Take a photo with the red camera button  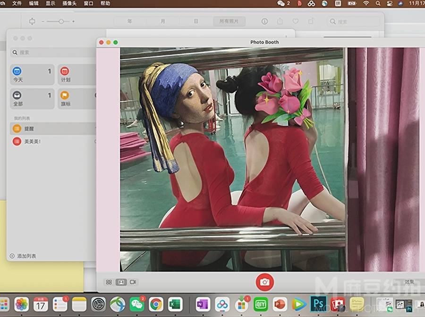point(264,282)
